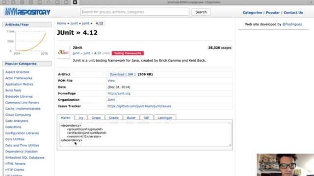Switch to the Buildr tab

(x=131, y=118)
